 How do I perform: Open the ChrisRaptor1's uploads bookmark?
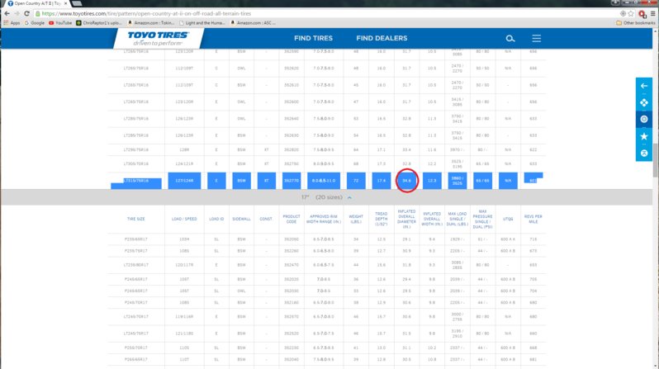[x=99, y=22]
